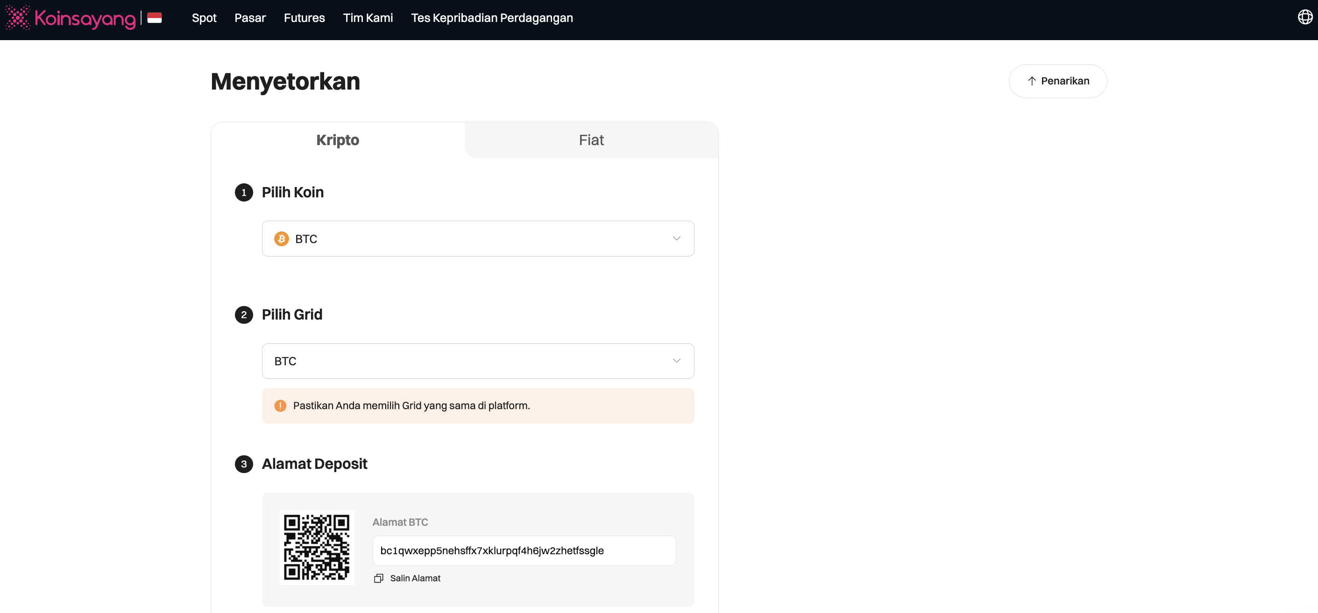Click the Salin Alamat link
Viewport: 1318px width, 613px height.
click(x=415, y=578)
